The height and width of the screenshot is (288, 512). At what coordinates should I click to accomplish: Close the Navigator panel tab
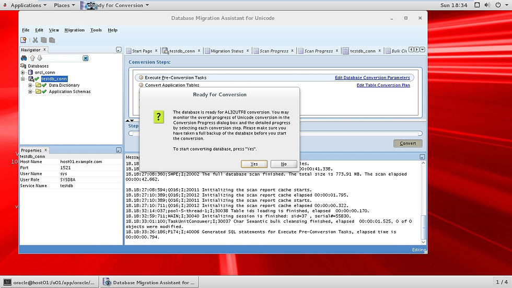45,49
